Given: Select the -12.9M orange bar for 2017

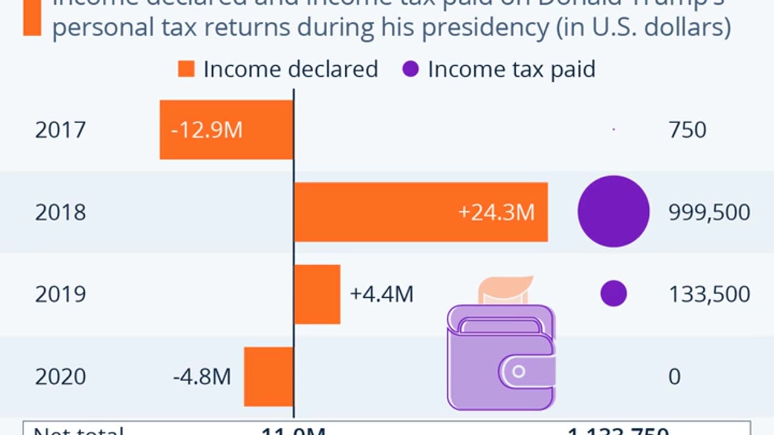Looking at the screenshot, I should pos(226,130).
